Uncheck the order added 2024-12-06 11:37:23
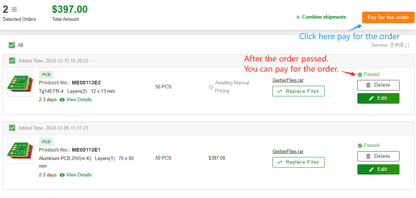This screenshot has width=416, height=198. click(x=12, y=128)
